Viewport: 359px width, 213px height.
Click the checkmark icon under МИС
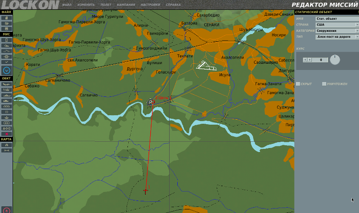coord(6,62)
